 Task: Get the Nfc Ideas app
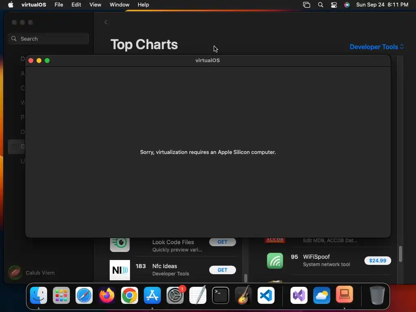[x=222, y=270]
